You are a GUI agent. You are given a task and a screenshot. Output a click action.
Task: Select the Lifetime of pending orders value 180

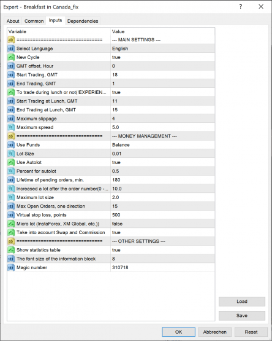click(163, 180)
